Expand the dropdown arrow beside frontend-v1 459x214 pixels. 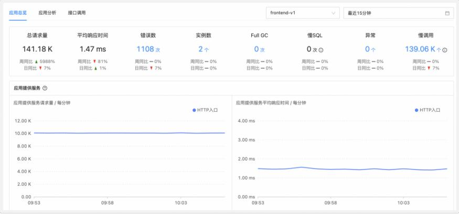tap(334, 13)
